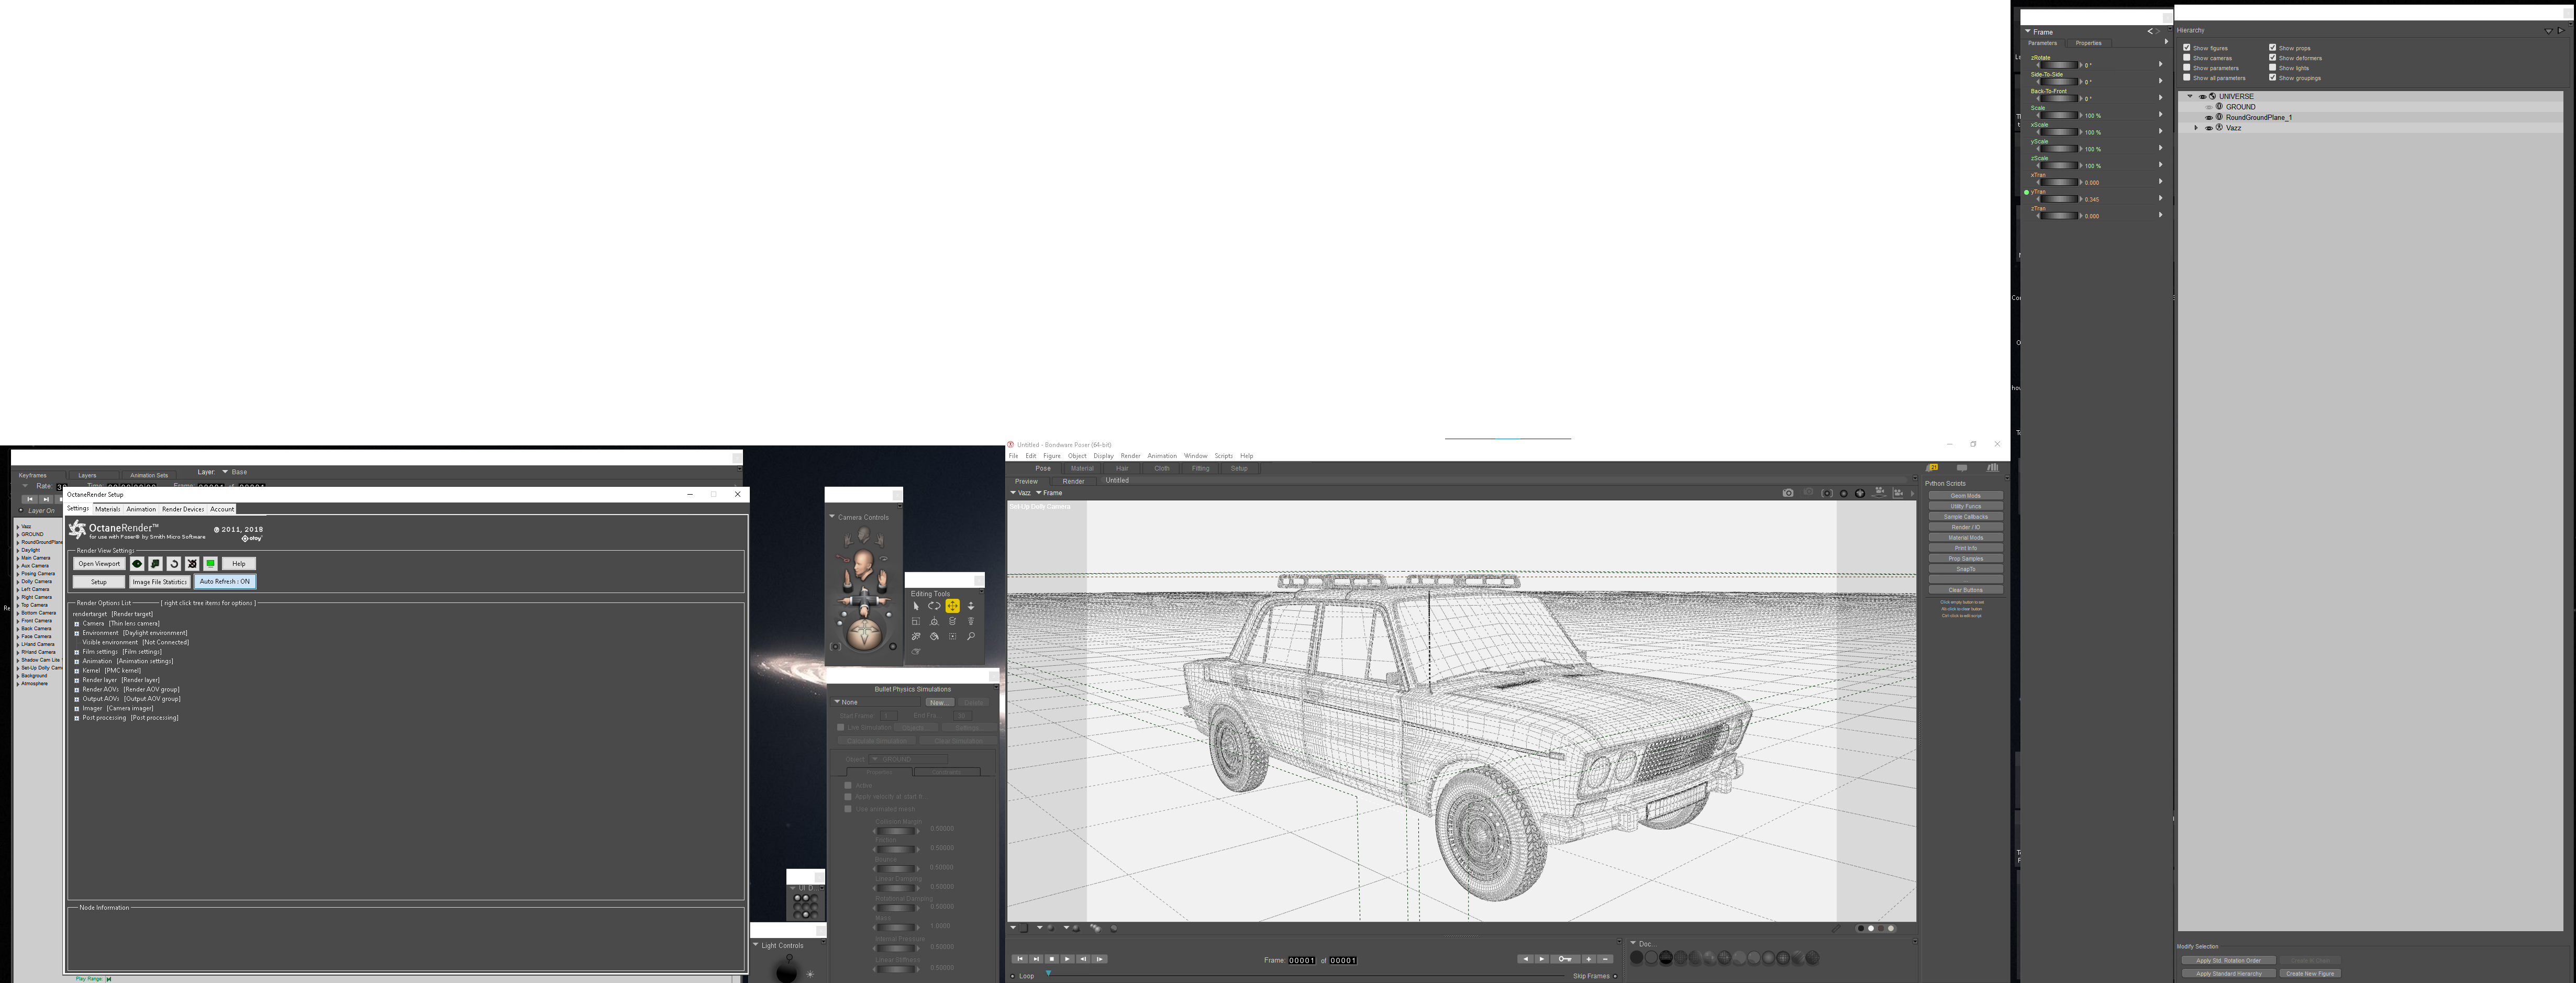Click the circular-arrow refresh icon in OctaneRender Setup

click(173, 564)
